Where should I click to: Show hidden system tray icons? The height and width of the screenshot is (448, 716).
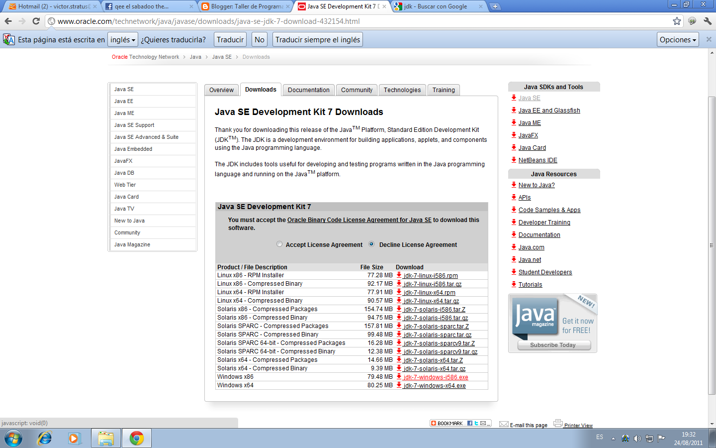click(x=613, y=439)
